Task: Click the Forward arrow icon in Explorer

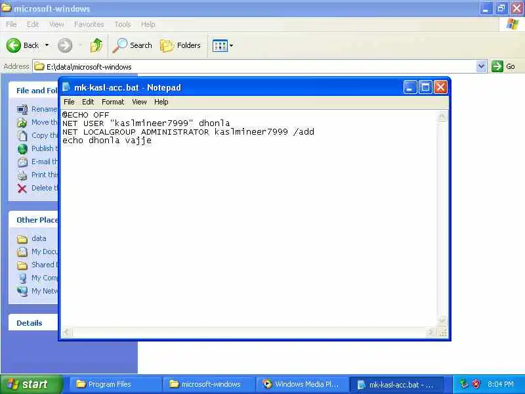Action: click(x=64, y=45)
